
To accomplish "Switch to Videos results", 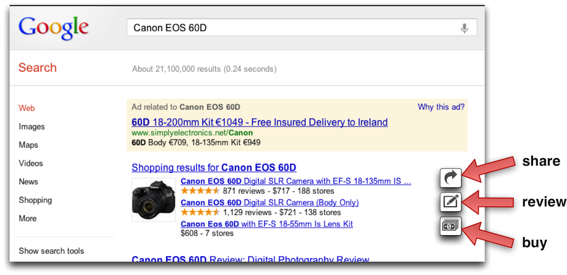I will coord(31,163).
